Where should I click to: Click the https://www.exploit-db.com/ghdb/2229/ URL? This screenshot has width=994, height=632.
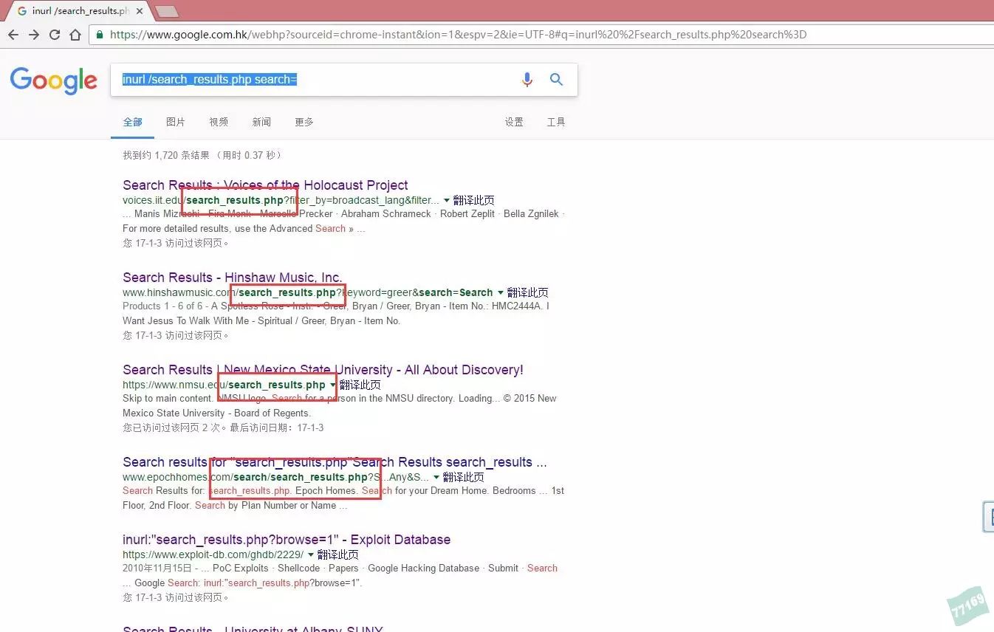(x=213, y=554)
